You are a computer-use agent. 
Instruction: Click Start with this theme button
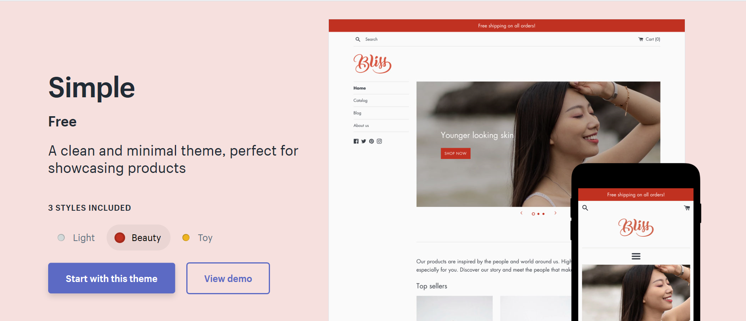pos(112,278)
